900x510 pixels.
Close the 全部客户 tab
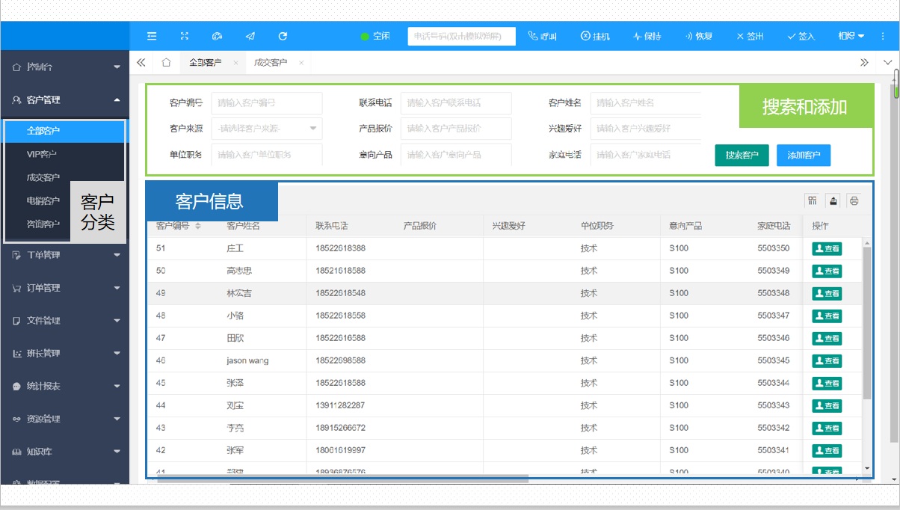[x=235, y=63]
